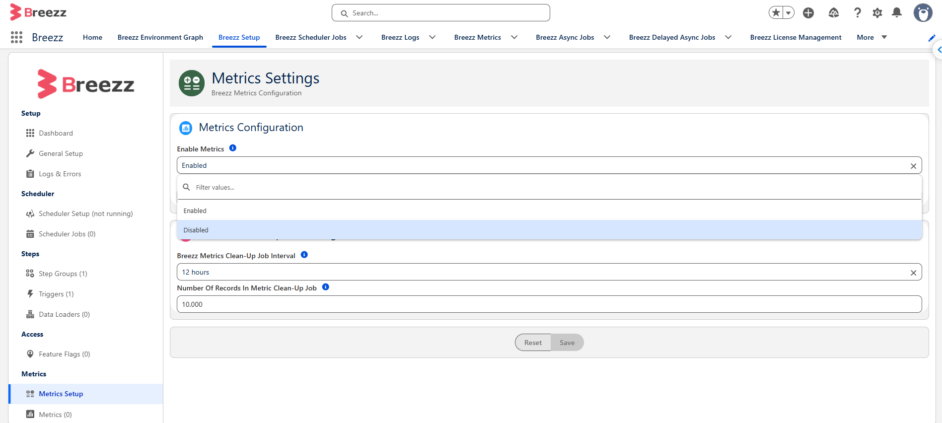Expand the Breezz Scheduler Jobs tab chevron

360,37
